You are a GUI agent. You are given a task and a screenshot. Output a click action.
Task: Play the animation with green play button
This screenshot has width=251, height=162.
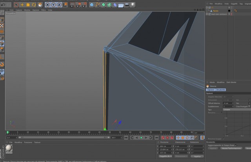click(141, 138)
